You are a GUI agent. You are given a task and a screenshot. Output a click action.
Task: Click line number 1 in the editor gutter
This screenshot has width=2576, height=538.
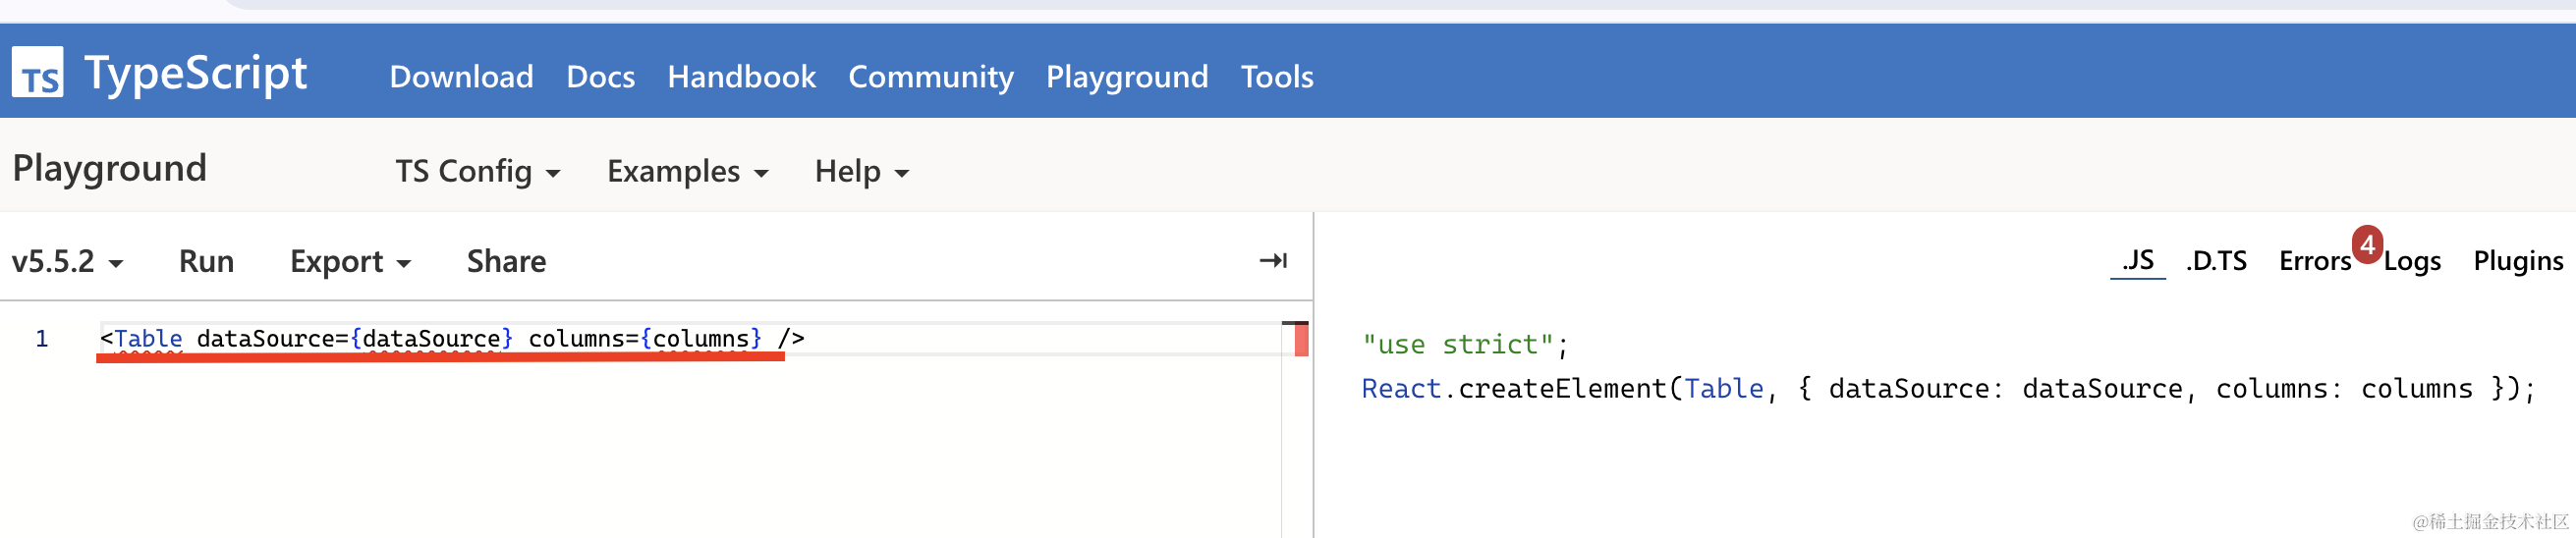(x=42, y=339)
